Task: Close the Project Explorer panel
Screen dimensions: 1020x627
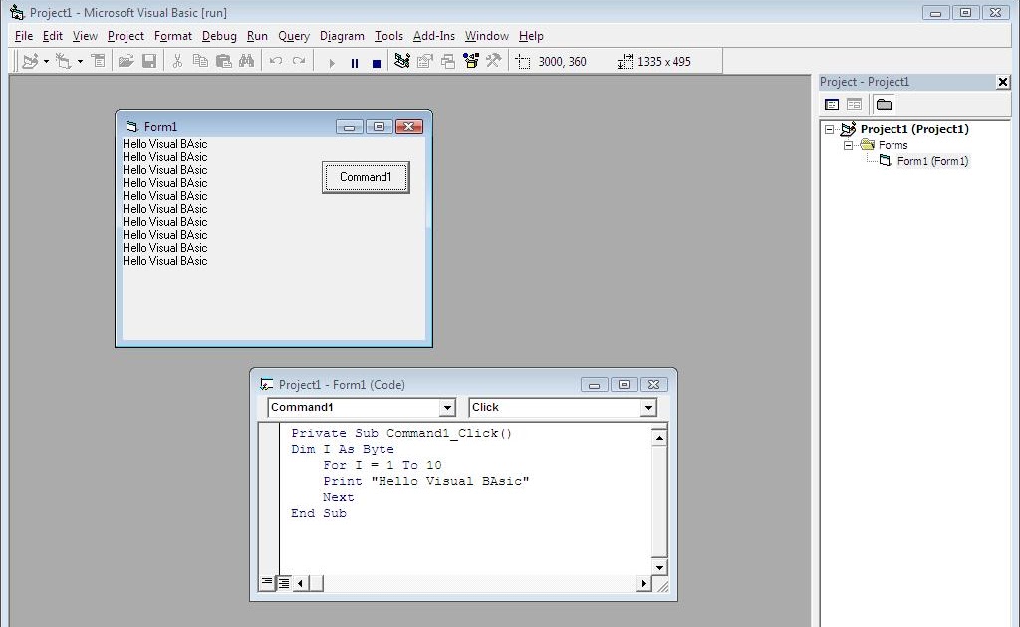Action: point(1002,82)
